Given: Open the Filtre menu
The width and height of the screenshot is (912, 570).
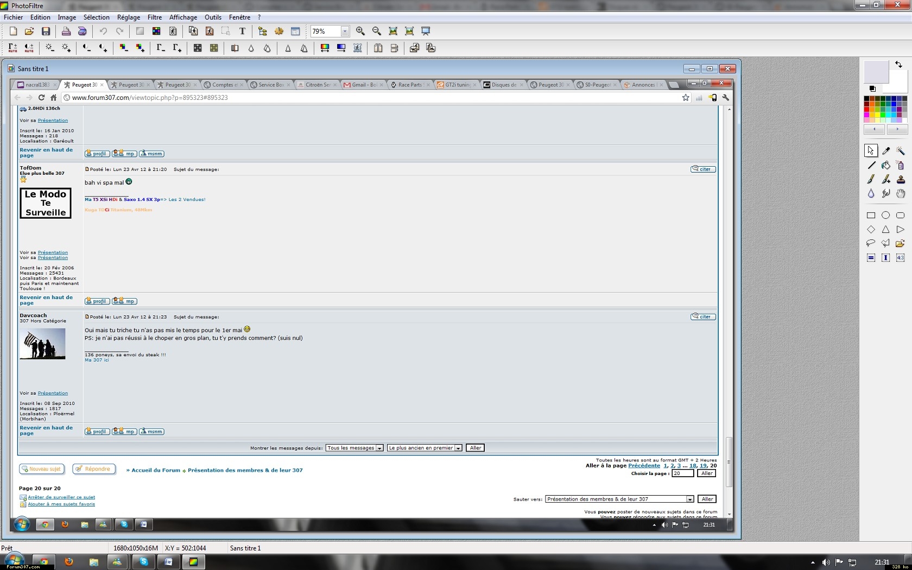Looking at the screenshot, I should coord(155,17).
